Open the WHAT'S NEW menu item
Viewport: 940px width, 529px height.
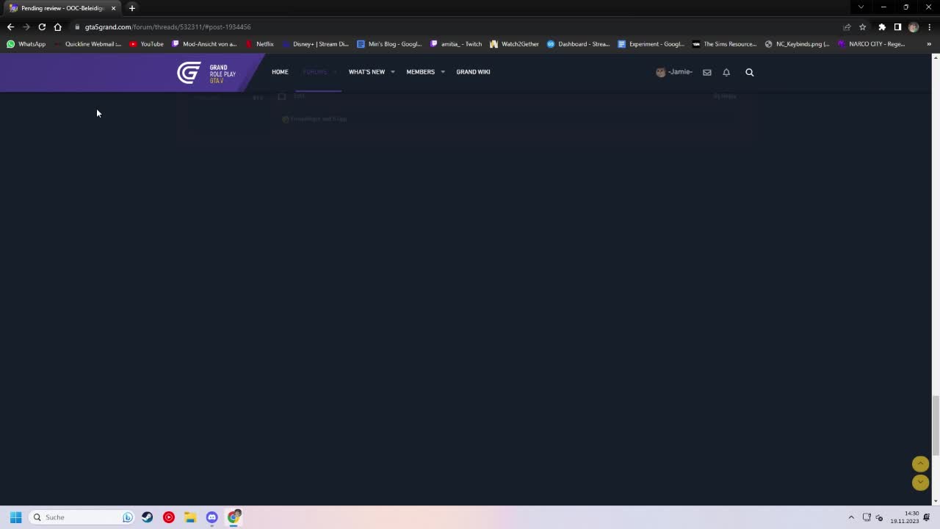(366, 72)
